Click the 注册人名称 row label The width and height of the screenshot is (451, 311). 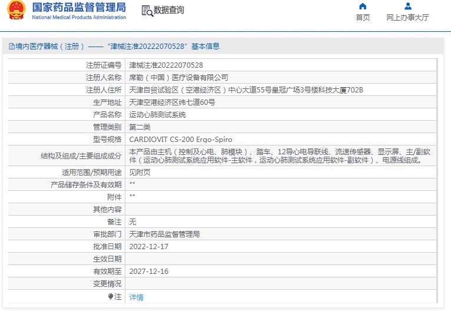(x=104, y=78)
